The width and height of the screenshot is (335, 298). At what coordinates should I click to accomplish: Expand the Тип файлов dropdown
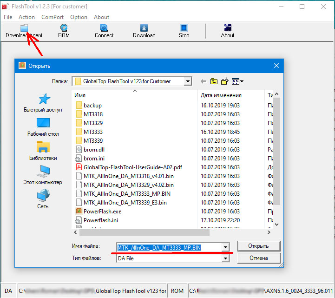(x=226, y=258)
